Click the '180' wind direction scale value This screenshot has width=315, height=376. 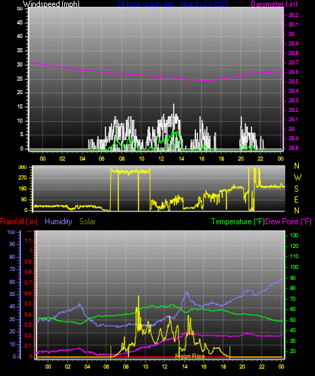tap(23, 189)
